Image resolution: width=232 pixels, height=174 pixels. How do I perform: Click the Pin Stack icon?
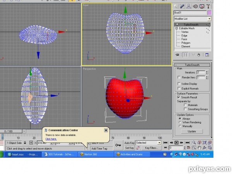point(177,55)
